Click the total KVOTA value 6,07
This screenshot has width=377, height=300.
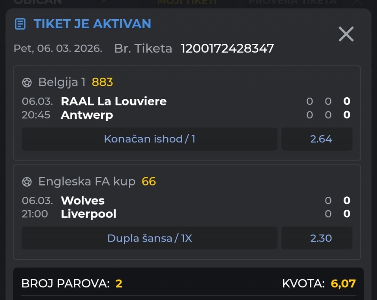pyautogui.click(x=343, y=284)
